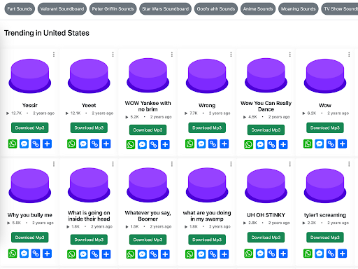Share WOW Yankee with no brim on WhatsApp
This screenshot has height=269, width=358.
131,144
